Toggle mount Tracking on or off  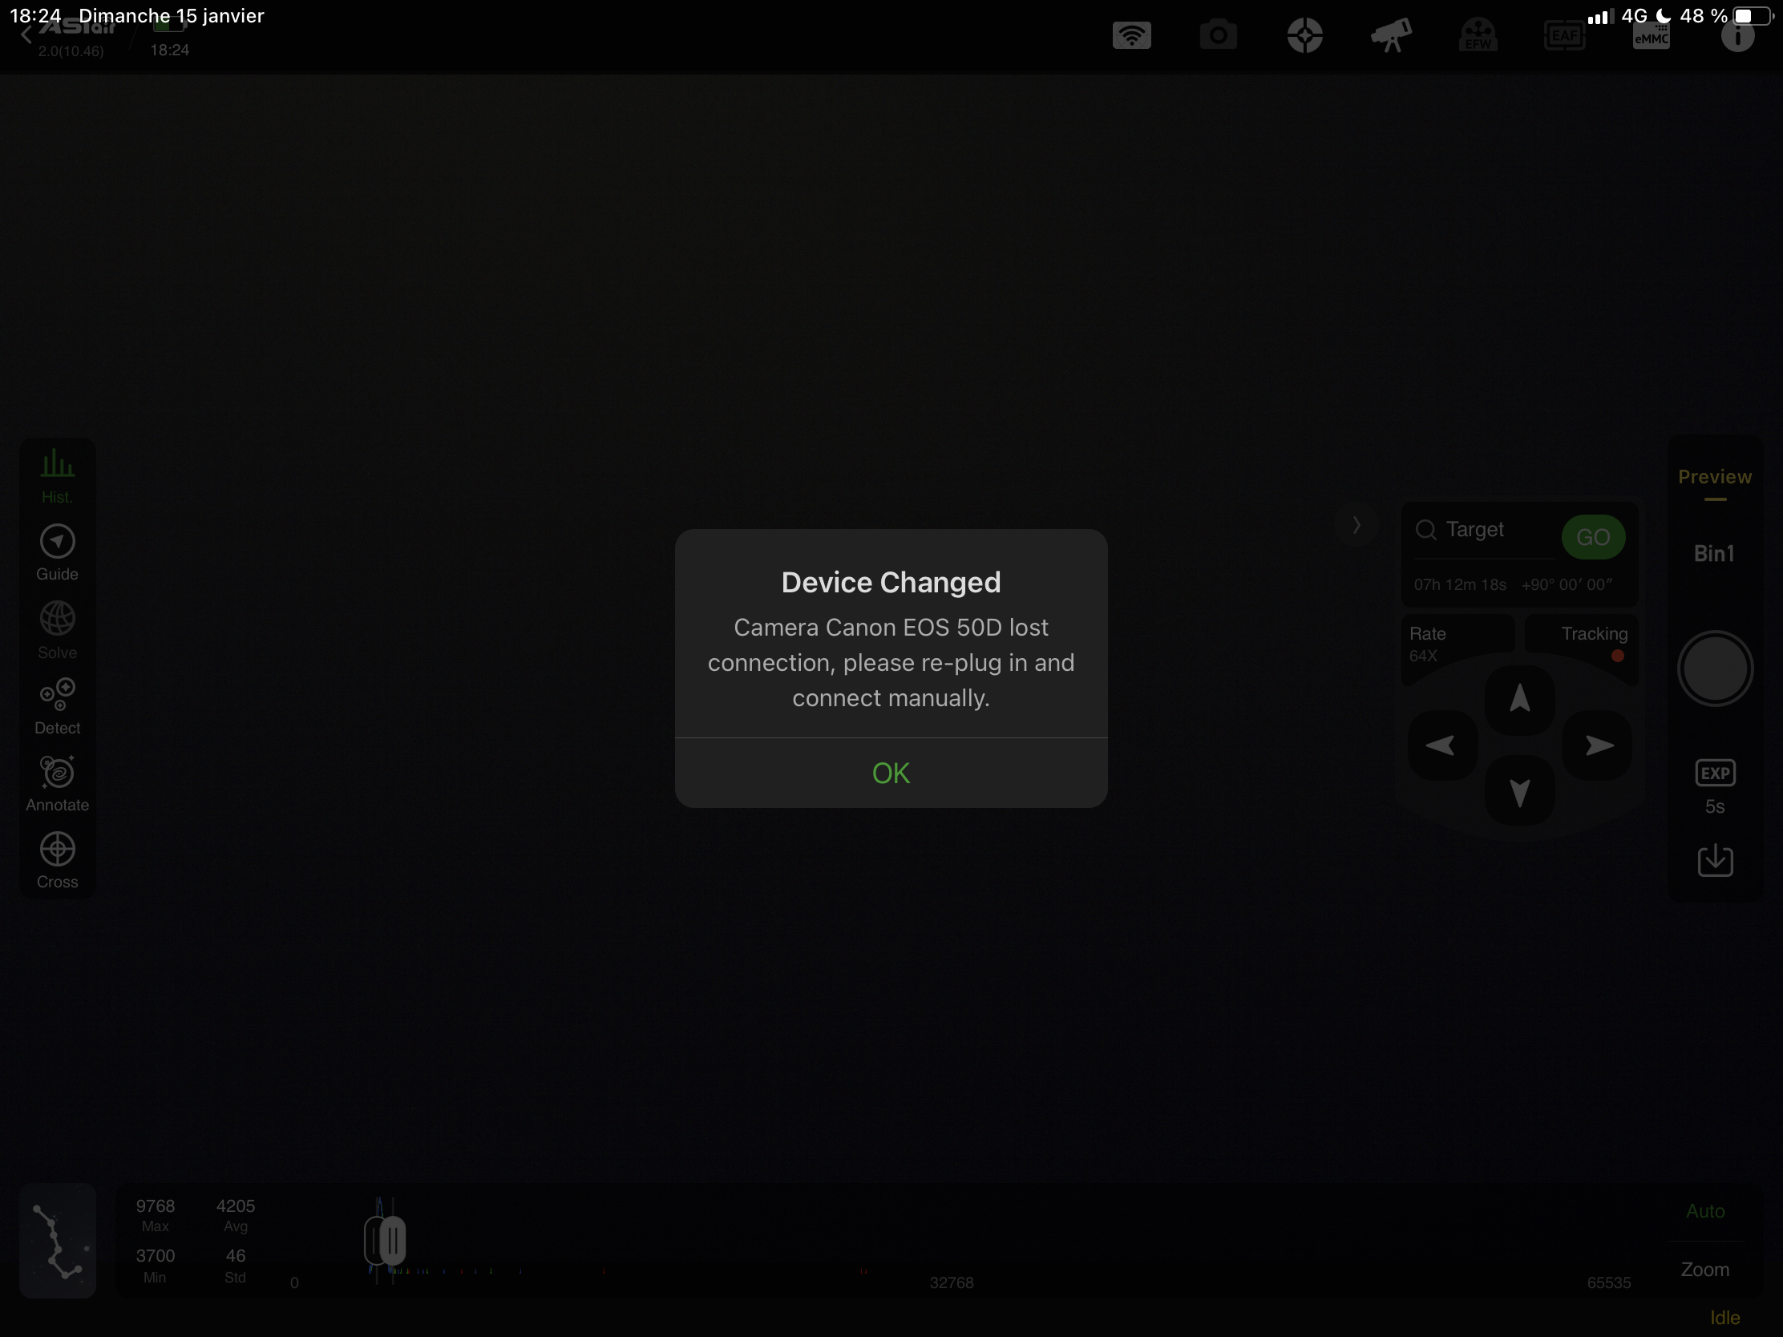coord(1594,644)
